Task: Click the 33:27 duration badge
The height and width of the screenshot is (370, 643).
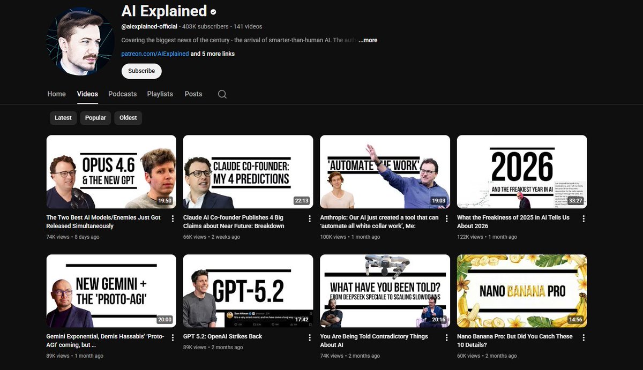Action: tap(575, 201)
